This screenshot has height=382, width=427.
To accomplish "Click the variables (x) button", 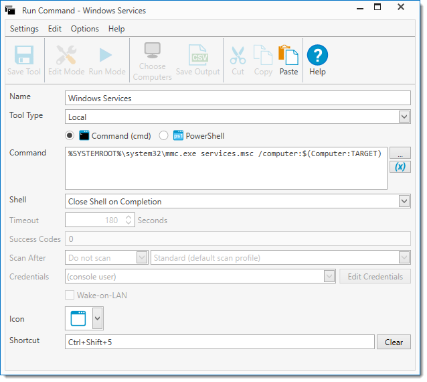I will point(400,167).
